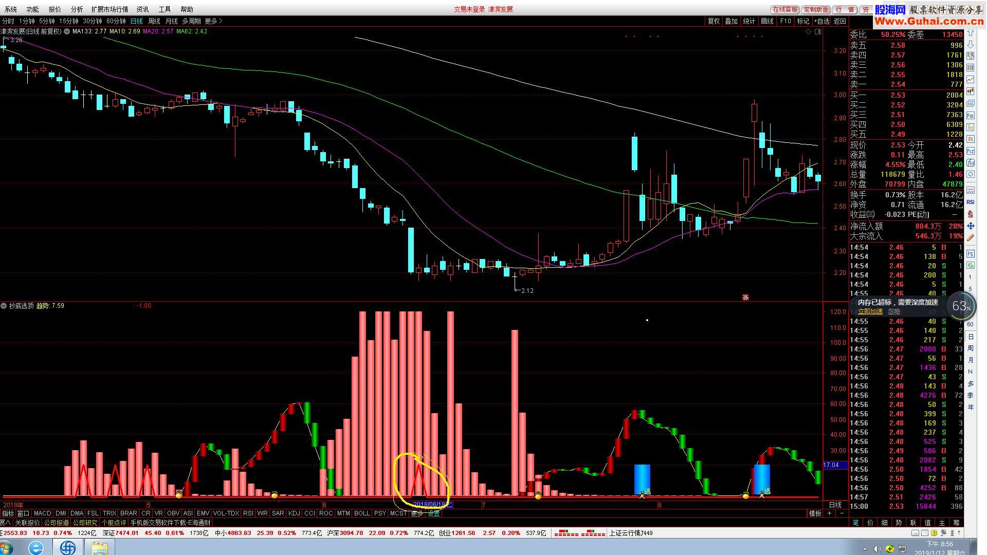Toggle 叠加 overlay option
Viewport: 987px width, 555px height.
[731, 21]
